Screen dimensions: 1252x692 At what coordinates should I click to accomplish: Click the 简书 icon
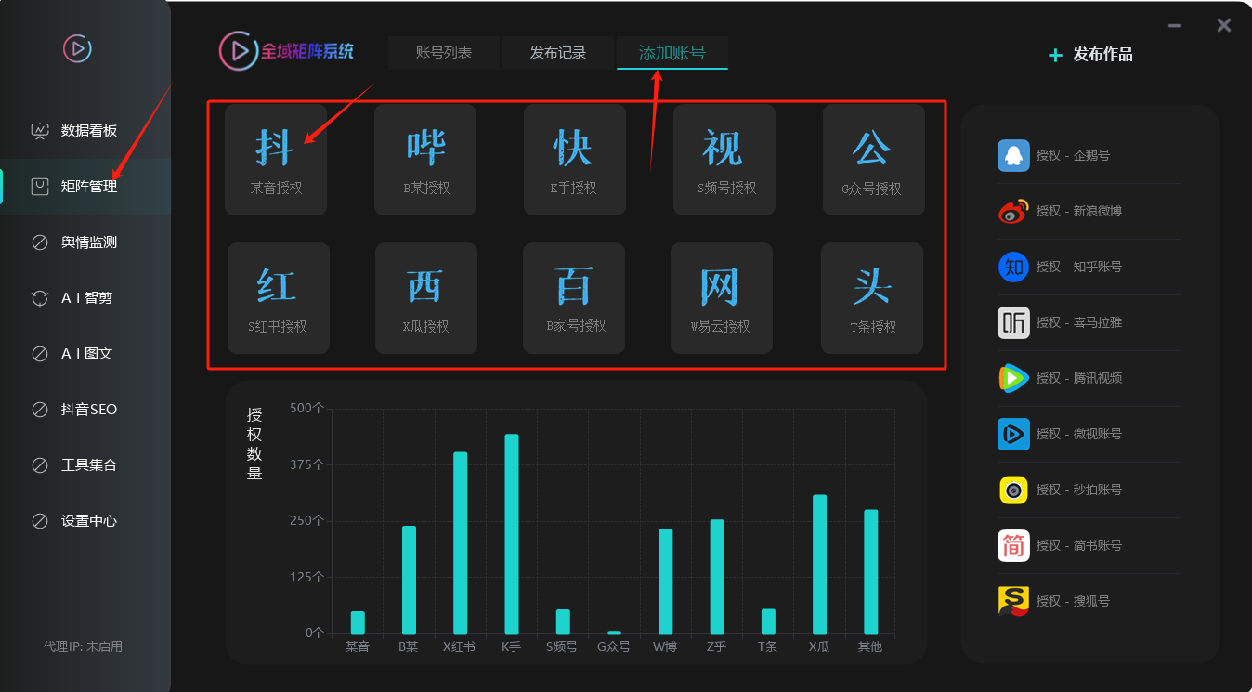1013,545
